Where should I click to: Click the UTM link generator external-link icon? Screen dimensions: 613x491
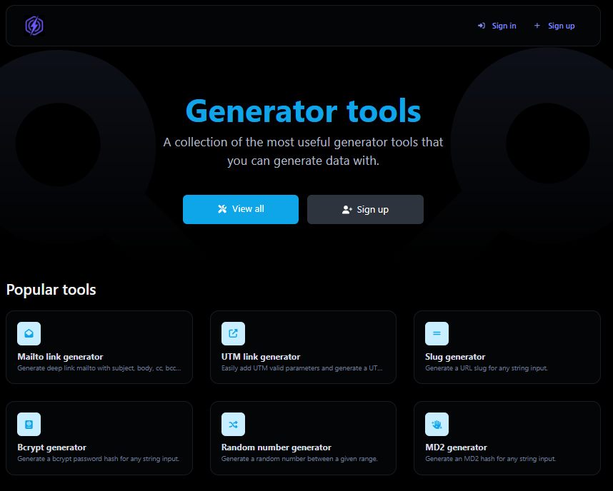pyautogui.click(x=233, y=333)
